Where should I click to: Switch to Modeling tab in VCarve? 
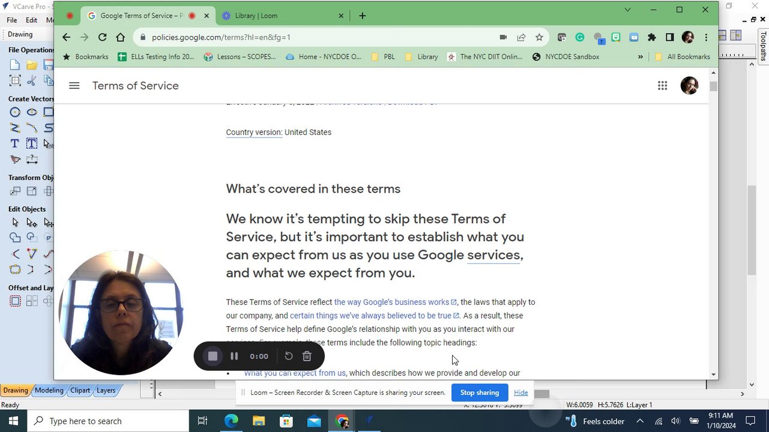point(49,390)
